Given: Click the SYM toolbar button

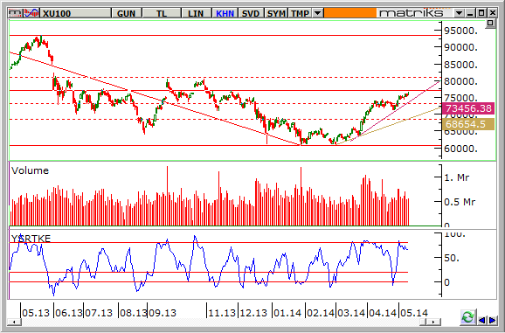Looking at the screenshot, I should [276, 13].
